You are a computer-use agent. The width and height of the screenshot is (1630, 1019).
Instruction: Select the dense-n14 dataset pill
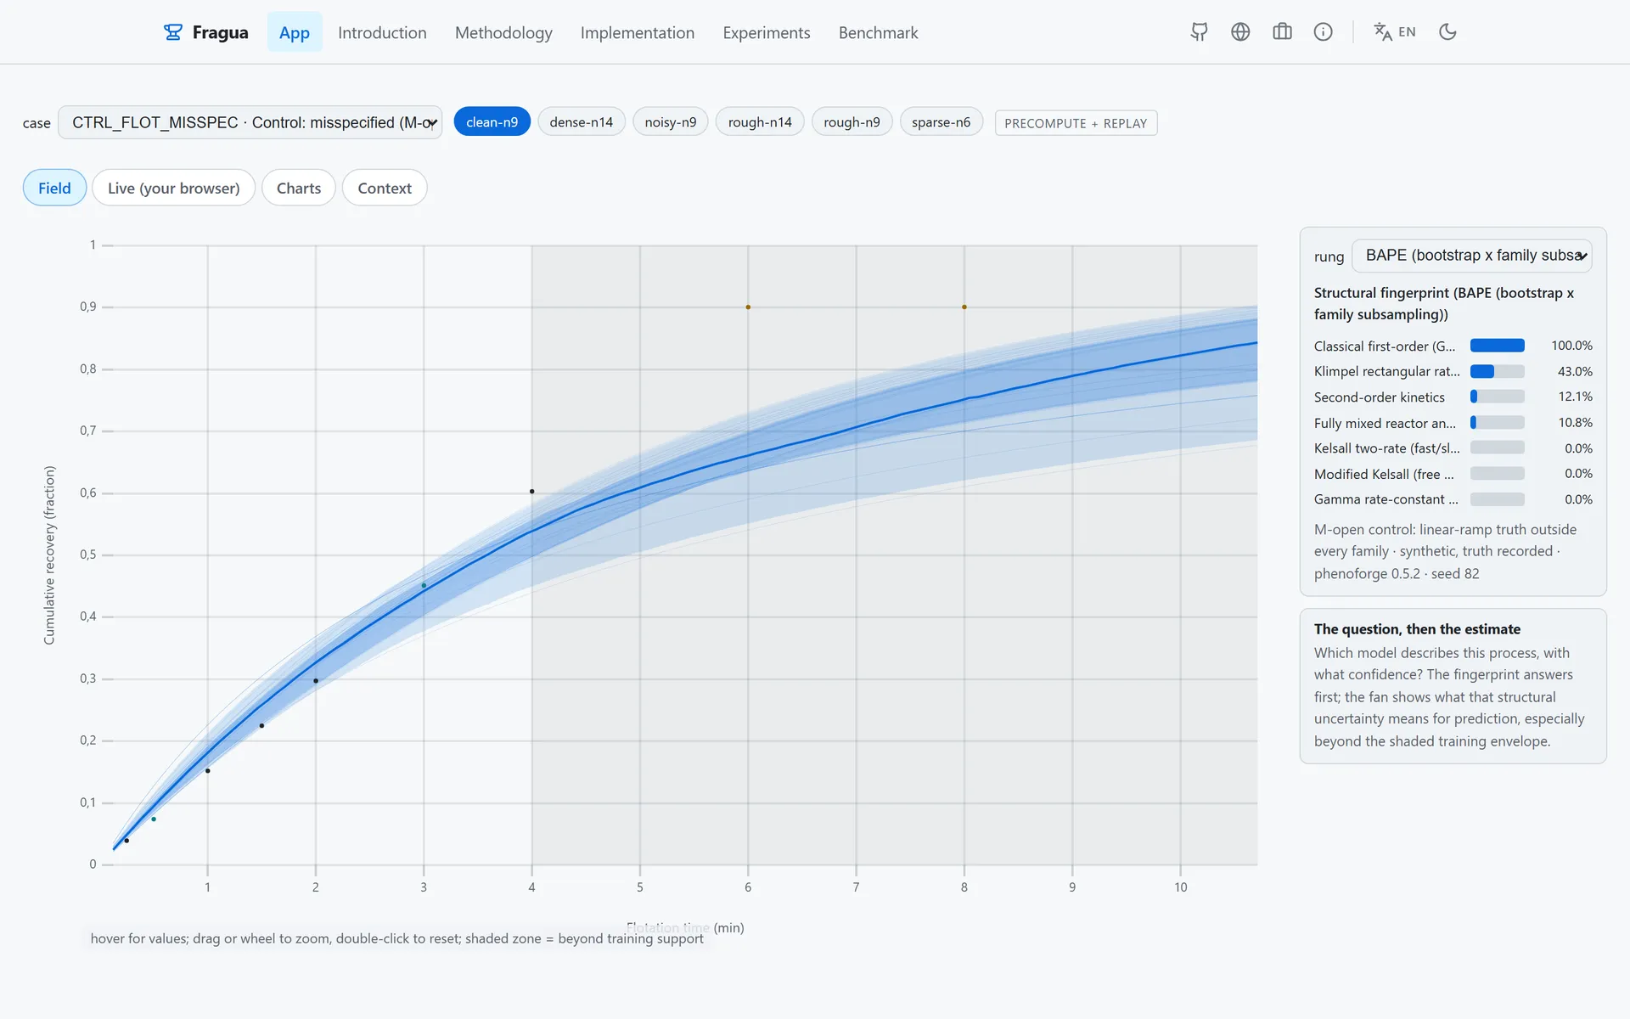click(582, 122)
